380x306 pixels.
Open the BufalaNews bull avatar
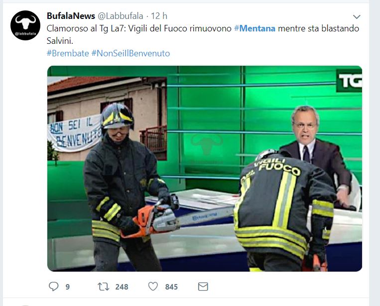coord(25,25)
